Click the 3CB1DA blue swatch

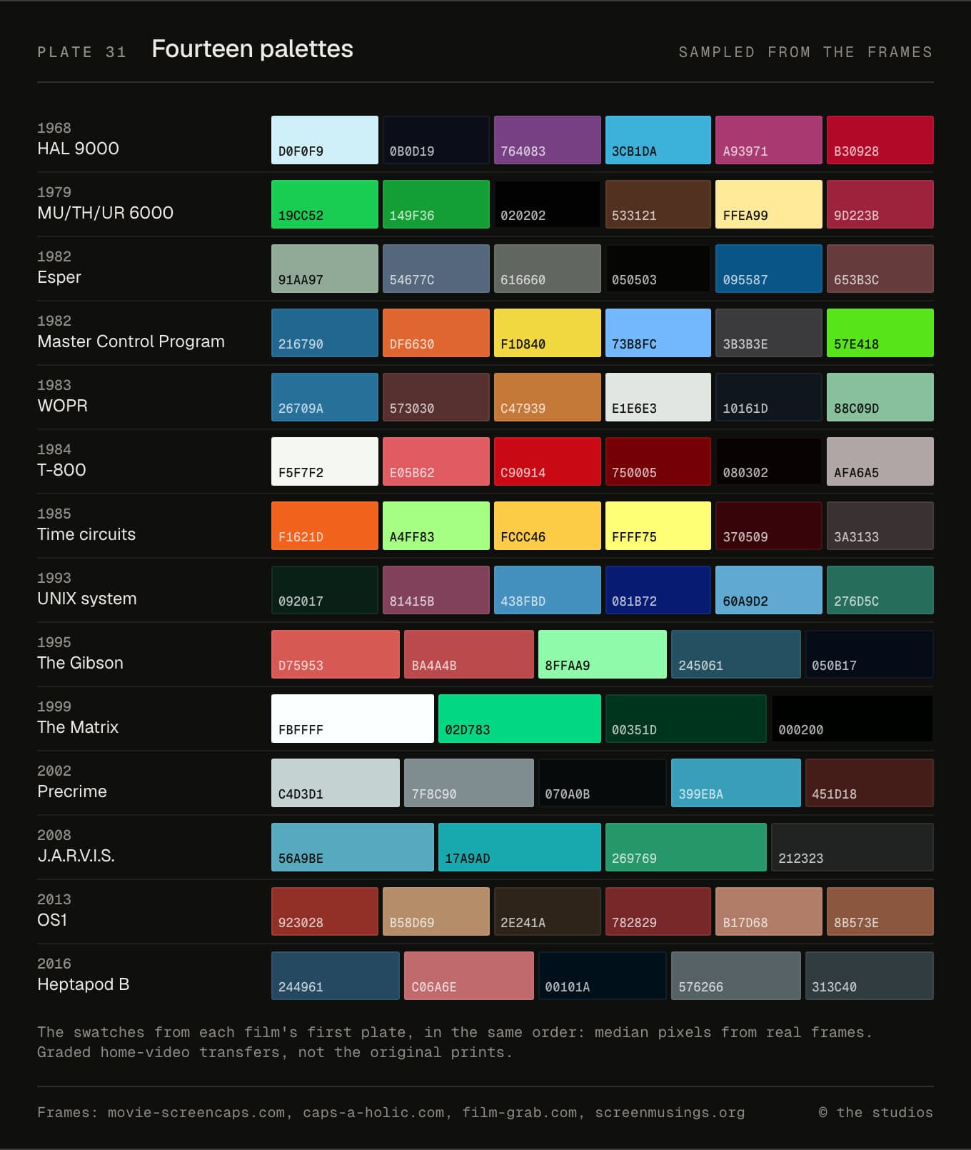[658, 140]
